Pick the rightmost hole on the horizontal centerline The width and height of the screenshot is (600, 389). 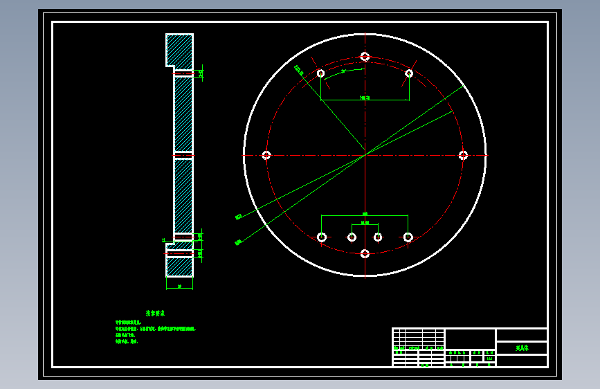click(x=463, y=155)
